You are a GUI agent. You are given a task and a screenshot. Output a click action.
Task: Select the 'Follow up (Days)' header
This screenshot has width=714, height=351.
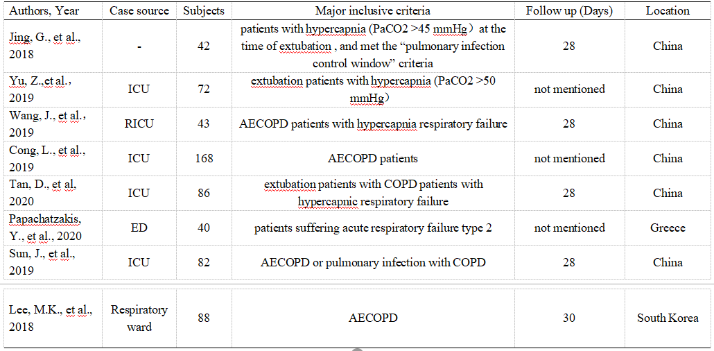tap(570, 11)
